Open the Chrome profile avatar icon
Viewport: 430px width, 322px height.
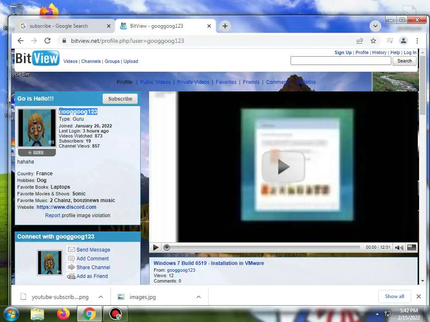coord(404,41)
